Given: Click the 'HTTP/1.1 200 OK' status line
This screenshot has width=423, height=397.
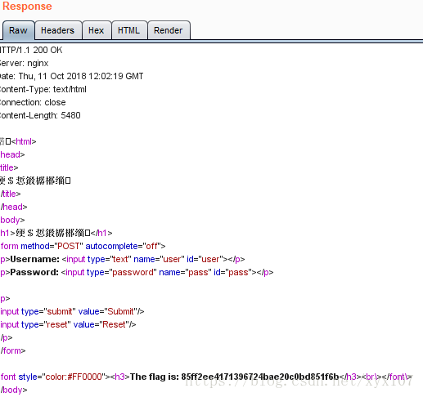Looking at the screenshot, I should coord(31,50).
